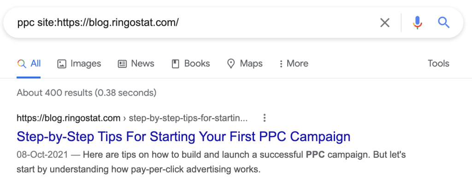This screenshot has height=185, width=472.
Task: Click the Maps tab pin icon
Action: [230, 64]
